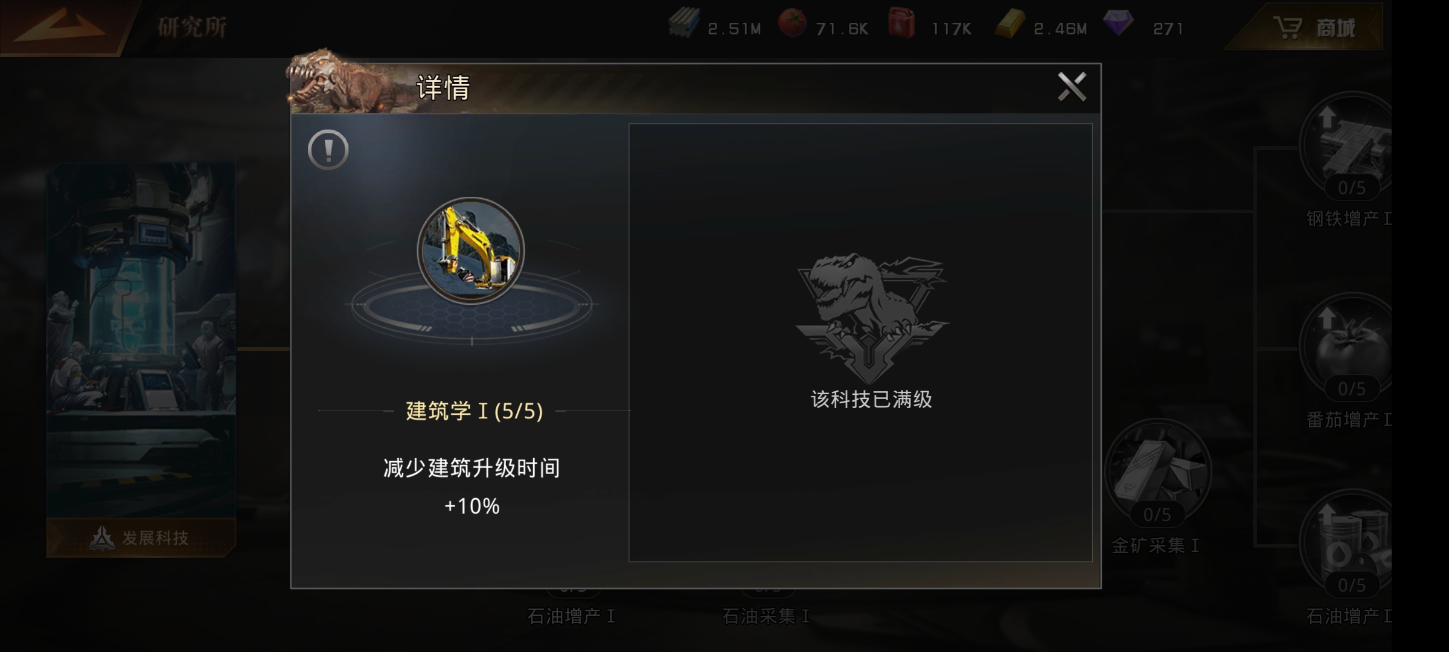Click the 石油采集 I label
Screen dimensions: 1449x652
click(766, 616)
